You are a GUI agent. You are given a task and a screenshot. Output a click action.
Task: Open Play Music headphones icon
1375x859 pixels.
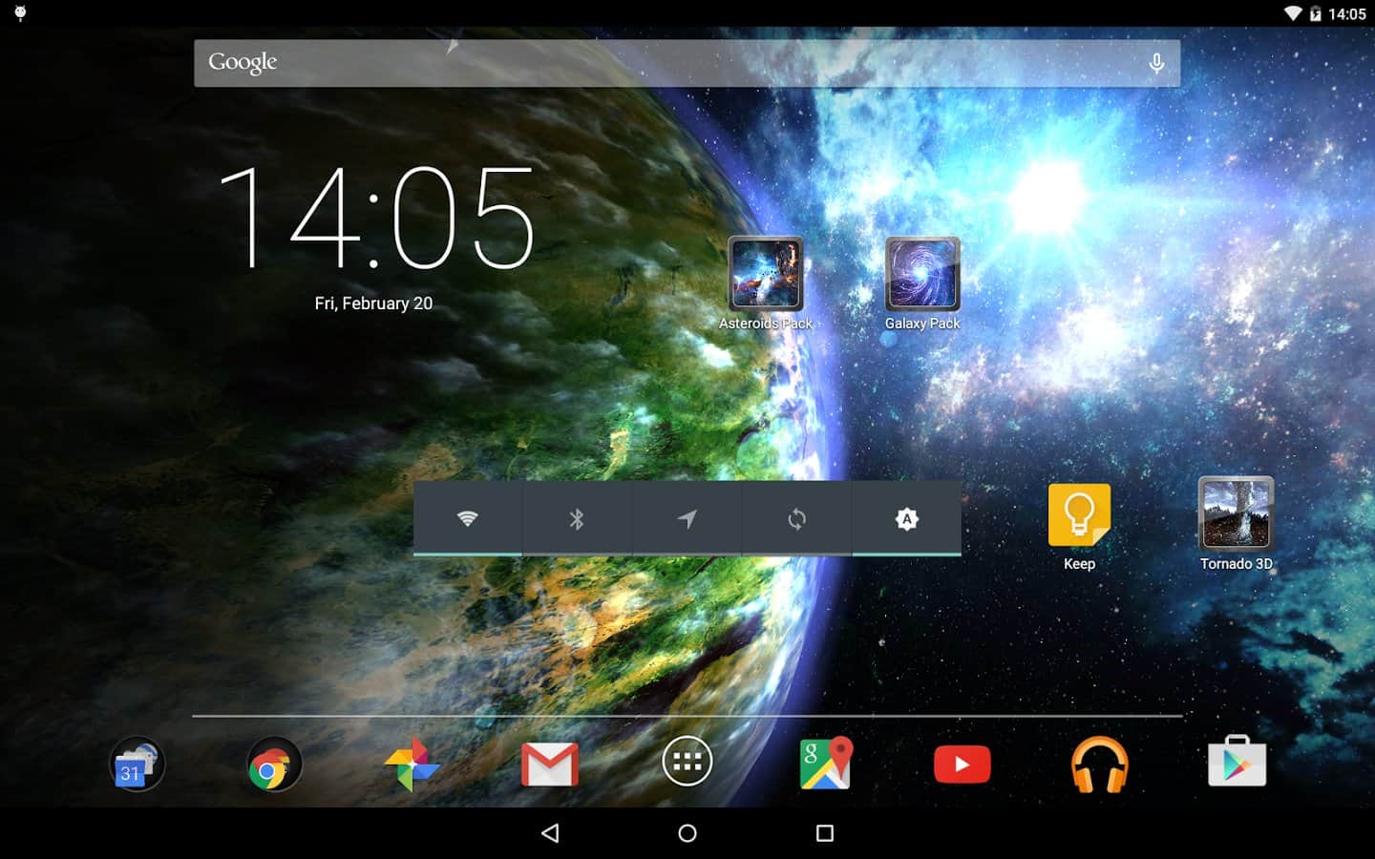point(1099,765)
